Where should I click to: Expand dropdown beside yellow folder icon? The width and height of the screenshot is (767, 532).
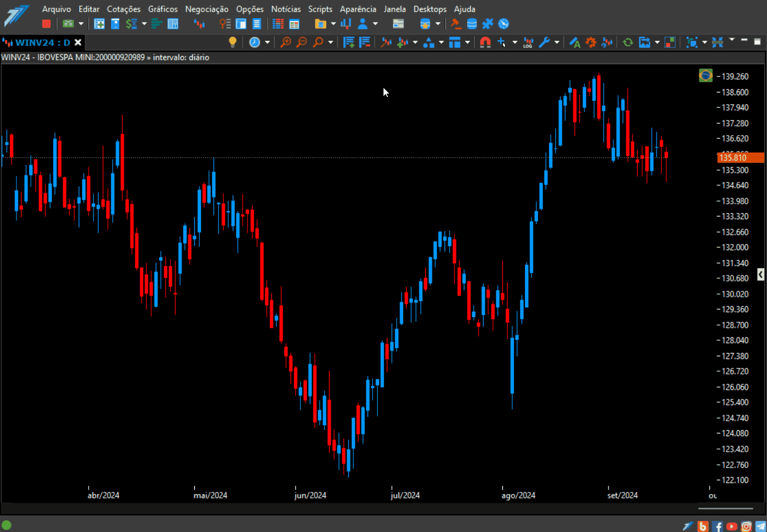pyautogui.click(x=333, y=24)
